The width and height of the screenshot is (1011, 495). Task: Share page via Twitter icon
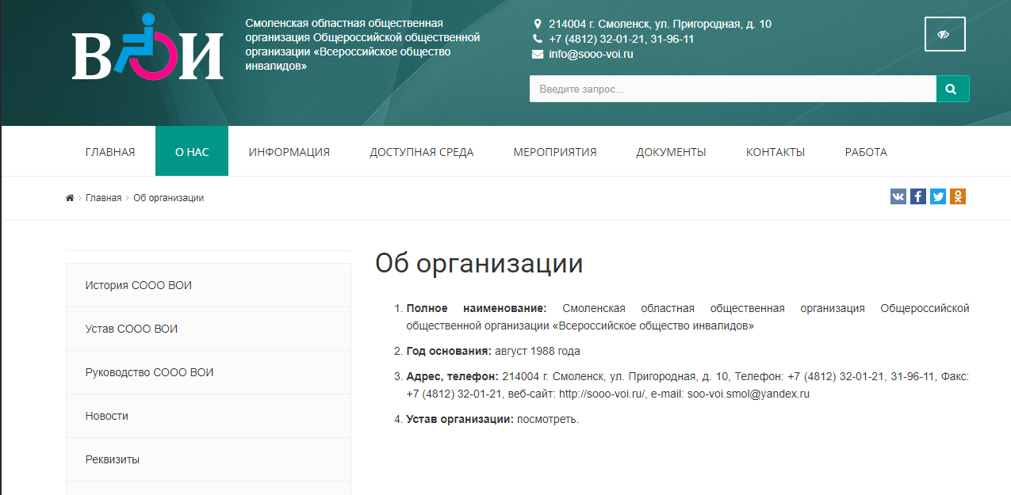[x=938, y=196]
